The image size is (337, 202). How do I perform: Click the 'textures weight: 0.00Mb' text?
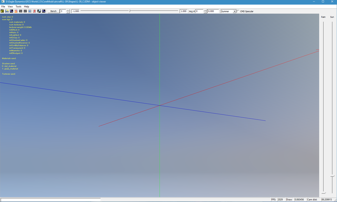click(x=21, y=27)
